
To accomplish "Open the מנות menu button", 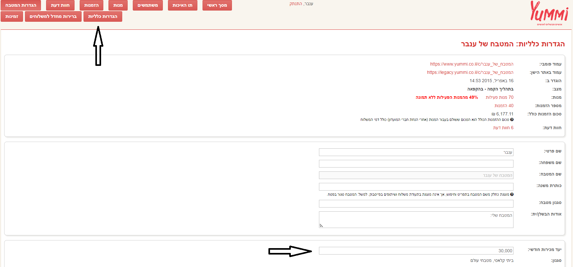I will 118,5.
